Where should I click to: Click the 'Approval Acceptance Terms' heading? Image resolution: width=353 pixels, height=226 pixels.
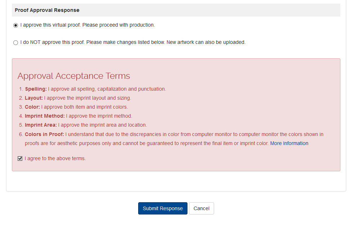point(74,76)
